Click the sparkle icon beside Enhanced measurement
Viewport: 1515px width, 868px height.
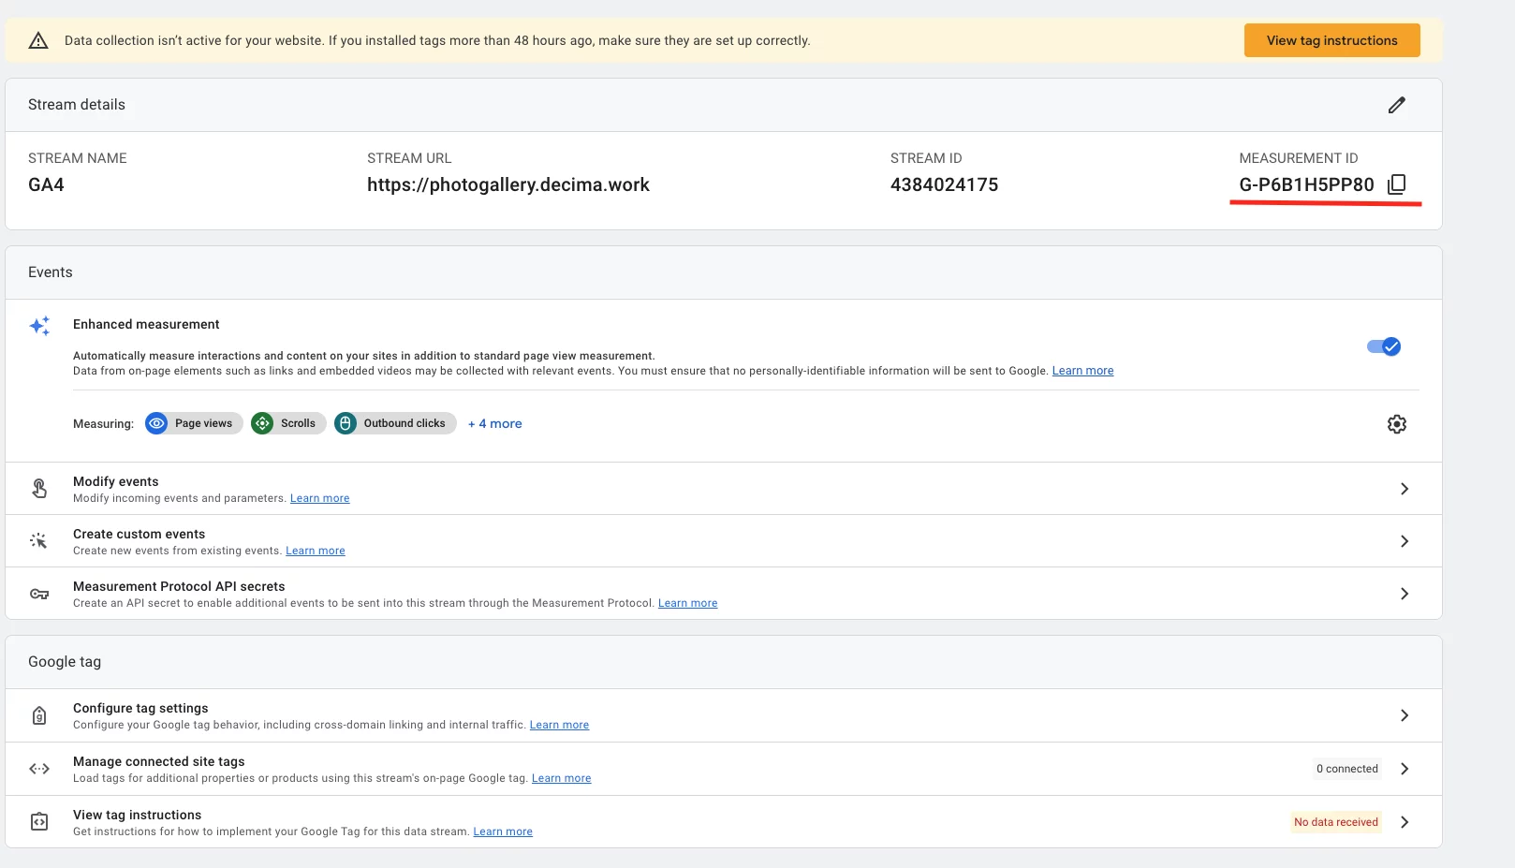pyautogui.click(x=40, y=325)
